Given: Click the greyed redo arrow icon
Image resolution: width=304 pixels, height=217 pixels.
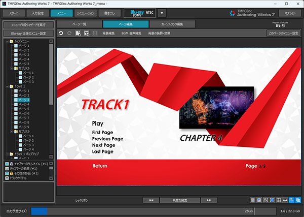Looking at the screenshot, I should pyautogui.click(x=69, y=33).
